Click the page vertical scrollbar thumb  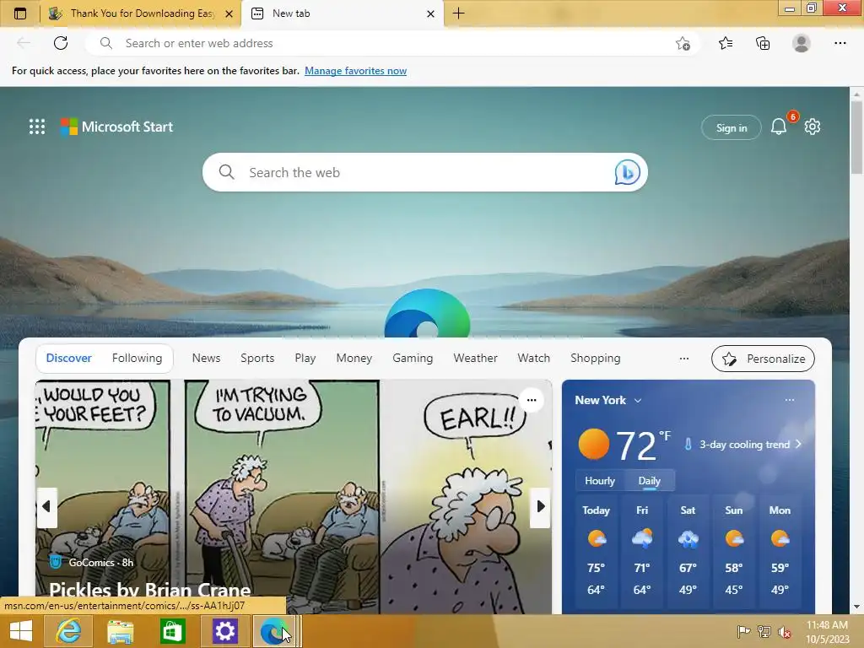856,137
